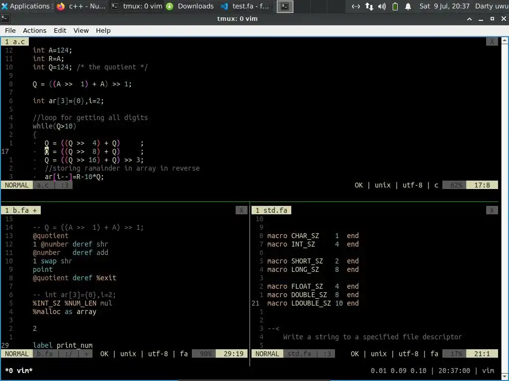Image resolution: width=509 pixels, height=381 pixels.
Task: Click '@quotient deref %exit' in b.fa
Action: point(75,278)
